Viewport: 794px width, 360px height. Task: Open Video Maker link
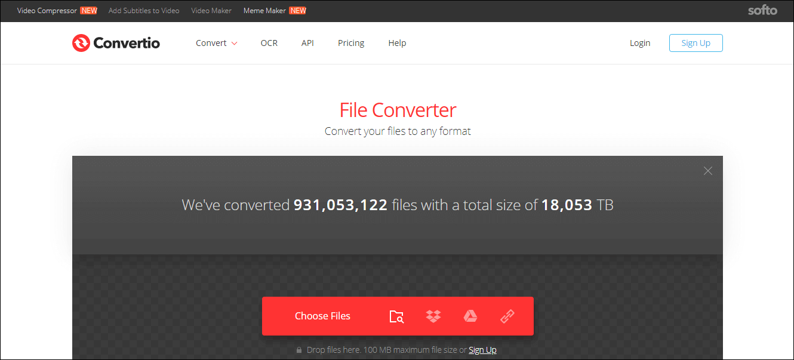[211, 11]
